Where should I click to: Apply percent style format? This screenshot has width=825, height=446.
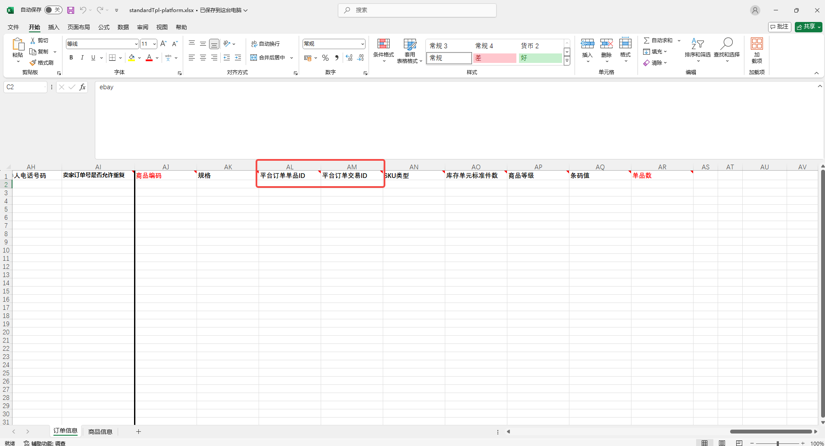tap(325, 58)
